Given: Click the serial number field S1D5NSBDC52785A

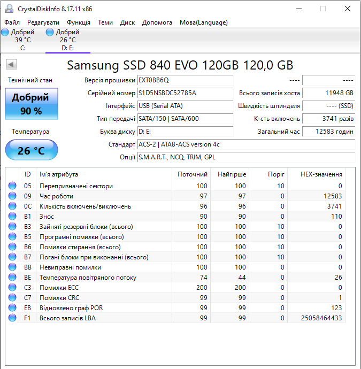Looking at the screenshot, I should pos(185,93).
